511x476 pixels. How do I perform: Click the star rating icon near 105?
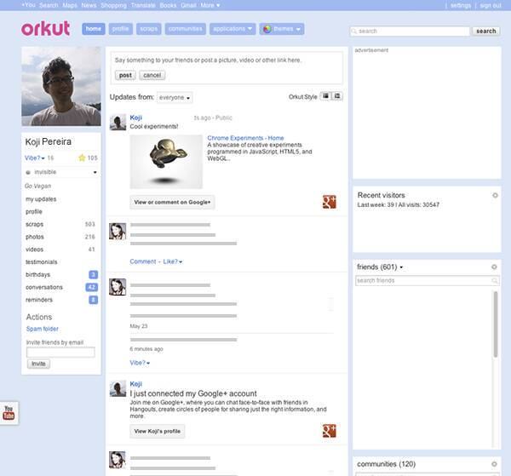(x=82, y=158)
